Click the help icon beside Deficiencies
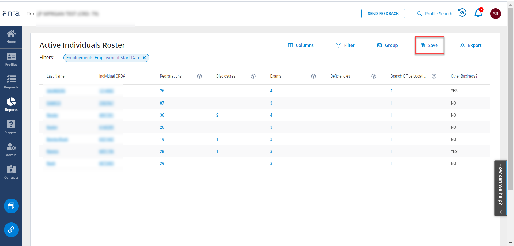Viewport: 514px width, 246px height. coord(374,76)
